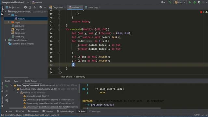Click the eye view-options icon
Image resolution: width=208 pixels, height=117 pixels.
coord(6,100)
